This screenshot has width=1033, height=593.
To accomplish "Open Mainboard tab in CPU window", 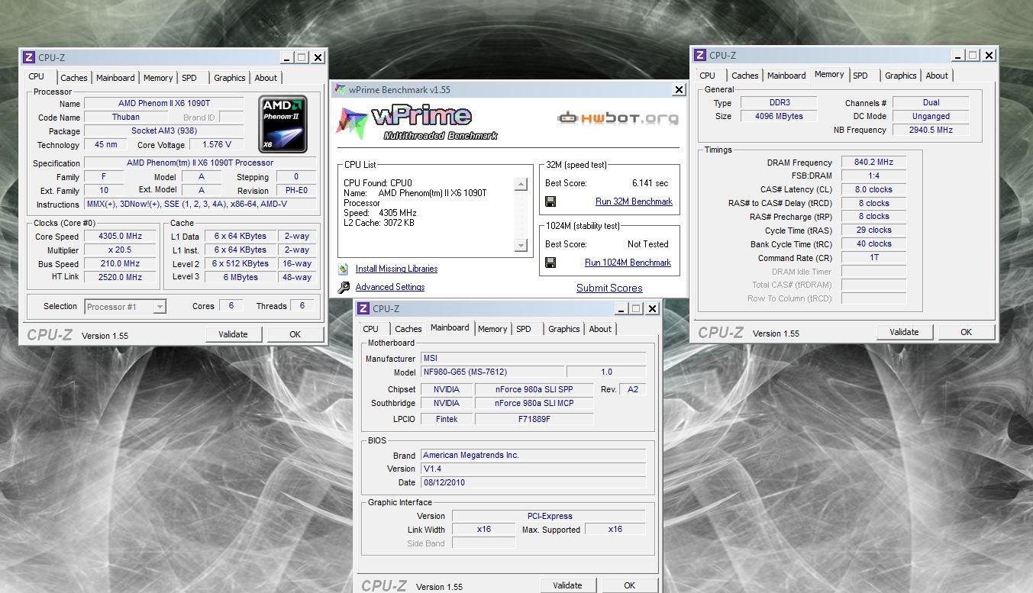I will [115, 78].
